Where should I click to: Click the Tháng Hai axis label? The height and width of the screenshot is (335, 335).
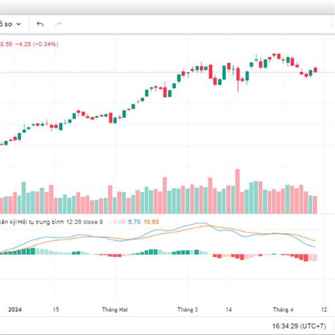pyautogui.click(x=114, y=309)
